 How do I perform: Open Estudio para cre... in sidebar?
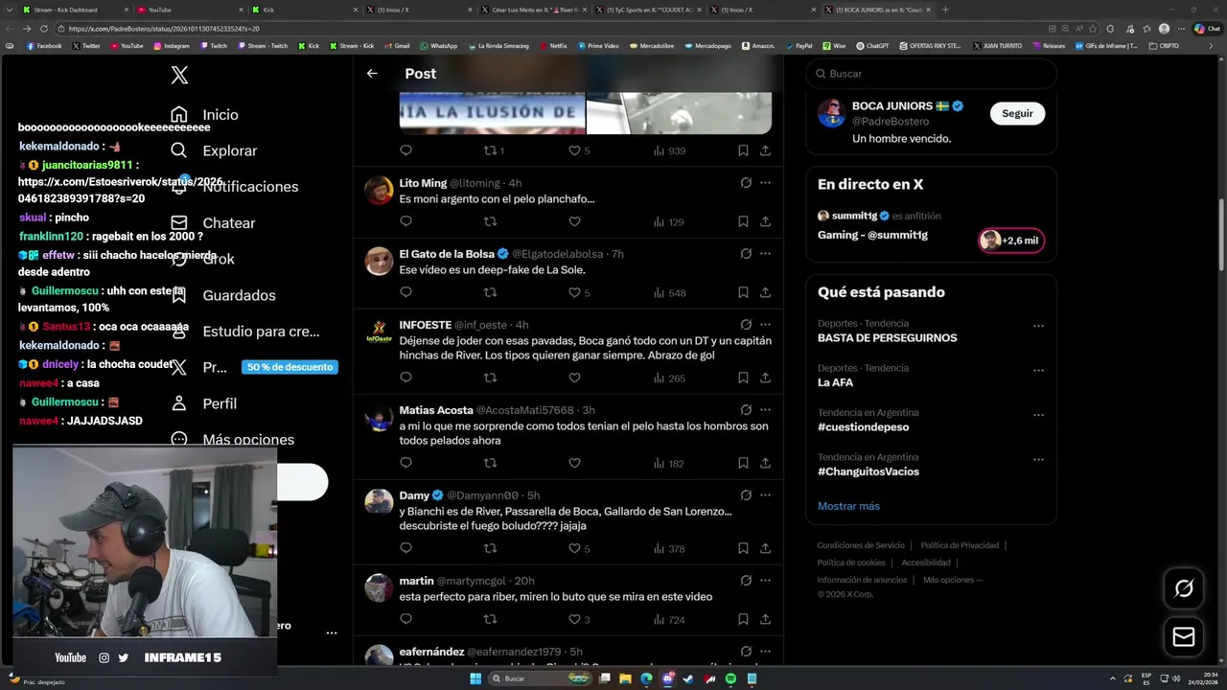click(x=244, y=332)
